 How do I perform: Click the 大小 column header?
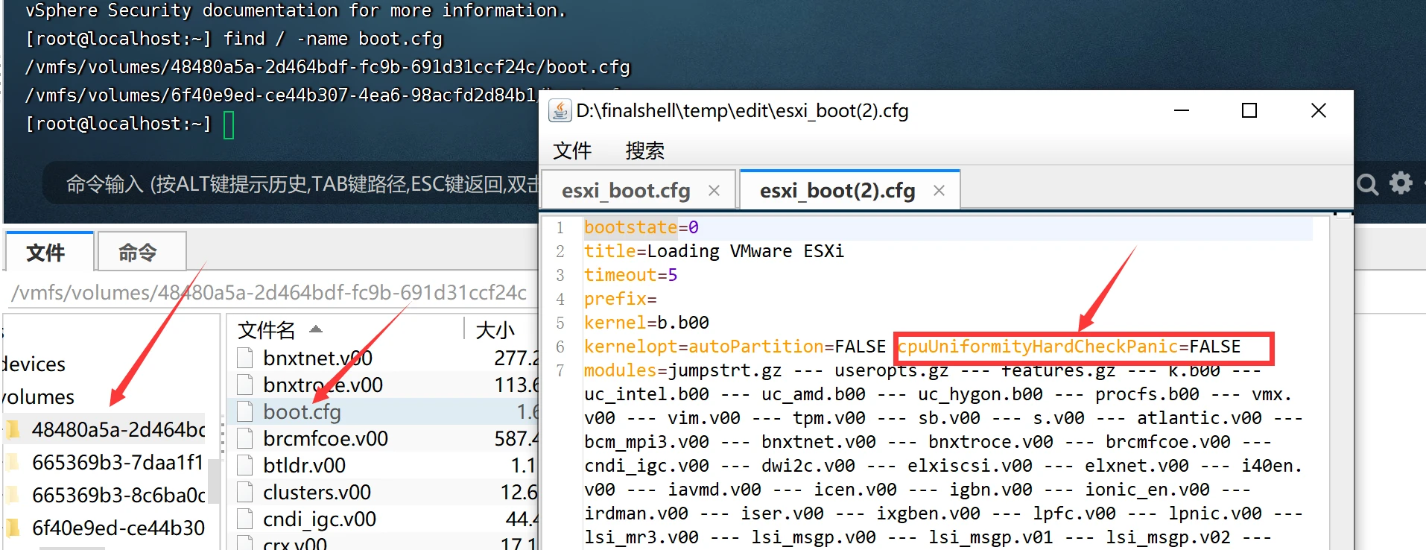[495, 329]
